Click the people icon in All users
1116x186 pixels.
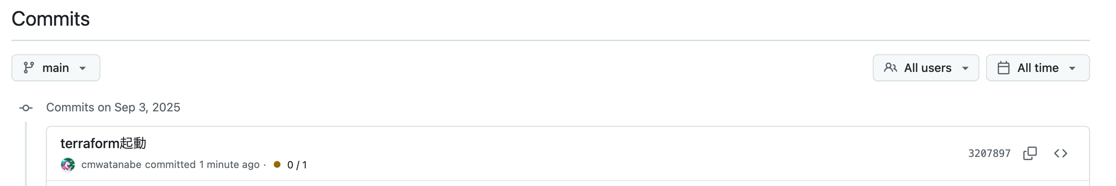[891, 68]
